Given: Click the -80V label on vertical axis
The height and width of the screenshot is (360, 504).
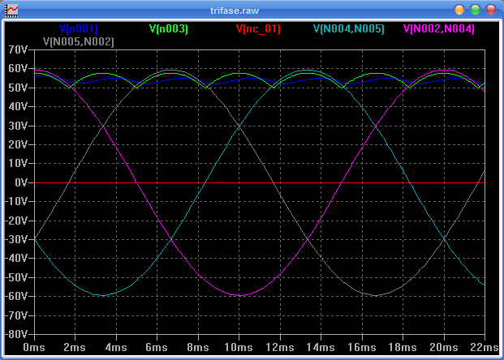Looking at the screenshot, I should pyautogui.click(x=16, y=334).
